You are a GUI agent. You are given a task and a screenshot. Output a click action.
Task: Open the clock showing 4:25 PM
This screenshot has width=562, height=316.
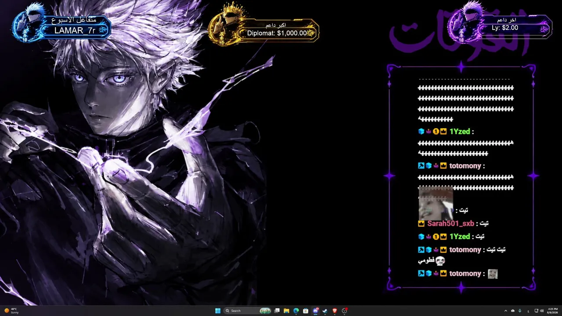(553, 311)
